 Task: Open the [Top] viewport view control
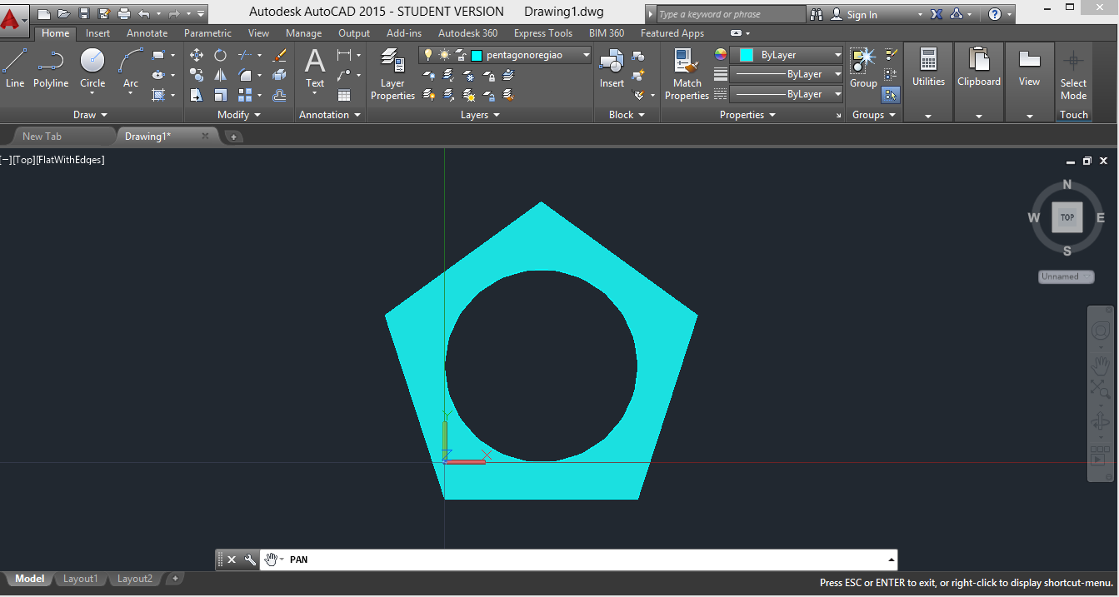point(23,160)
